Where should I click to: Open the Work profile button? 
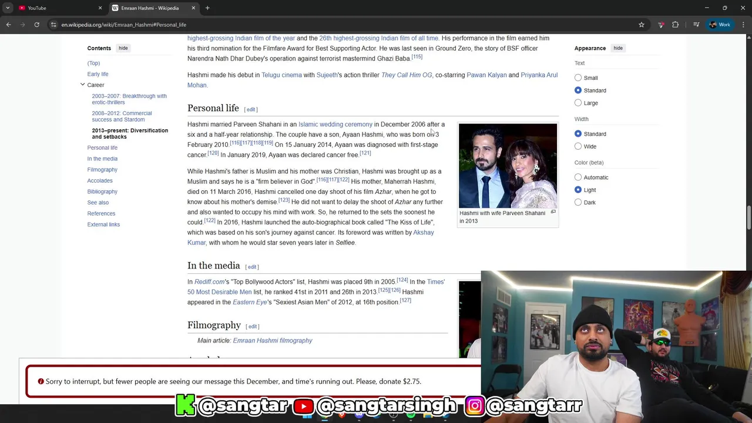pyautogui.click(x=720, y=25)
